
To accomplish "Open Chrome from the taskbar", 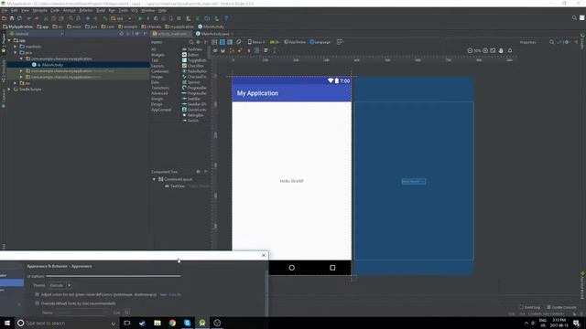I will tap(172, 323).
